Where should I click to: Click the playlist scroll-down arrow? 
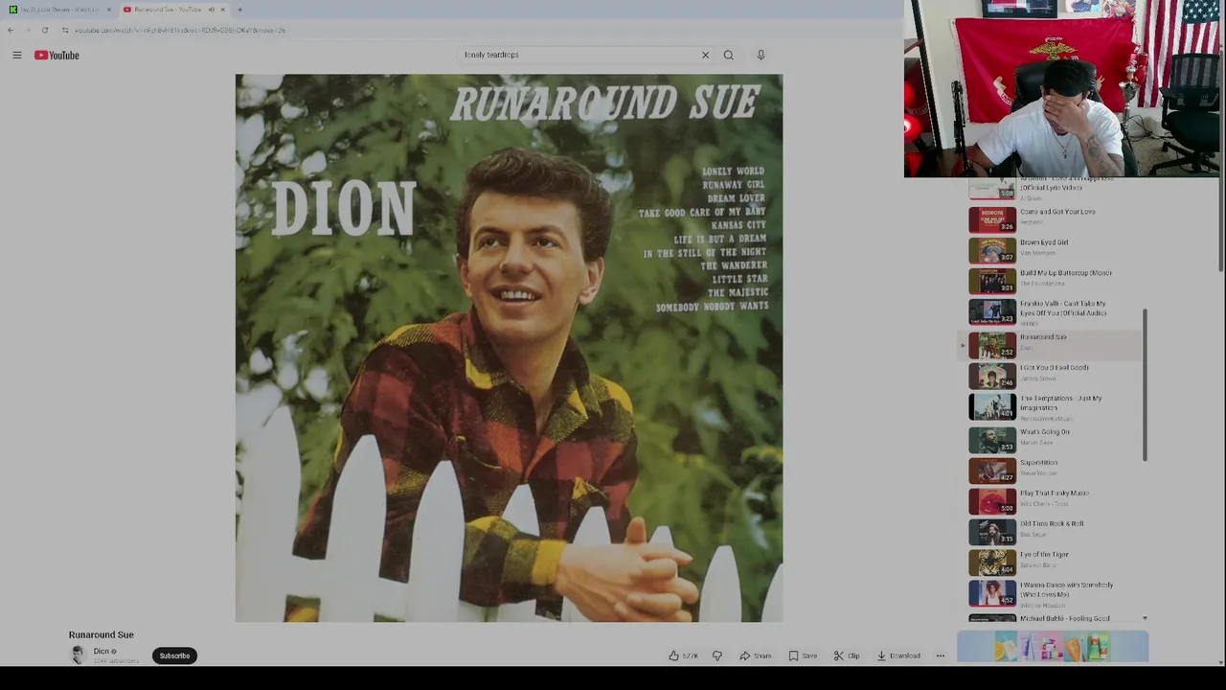1145,619
